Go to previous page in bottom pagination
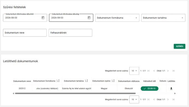Image resolution: width=189 pixels, height=107 pixels. (x=154, y=99)
